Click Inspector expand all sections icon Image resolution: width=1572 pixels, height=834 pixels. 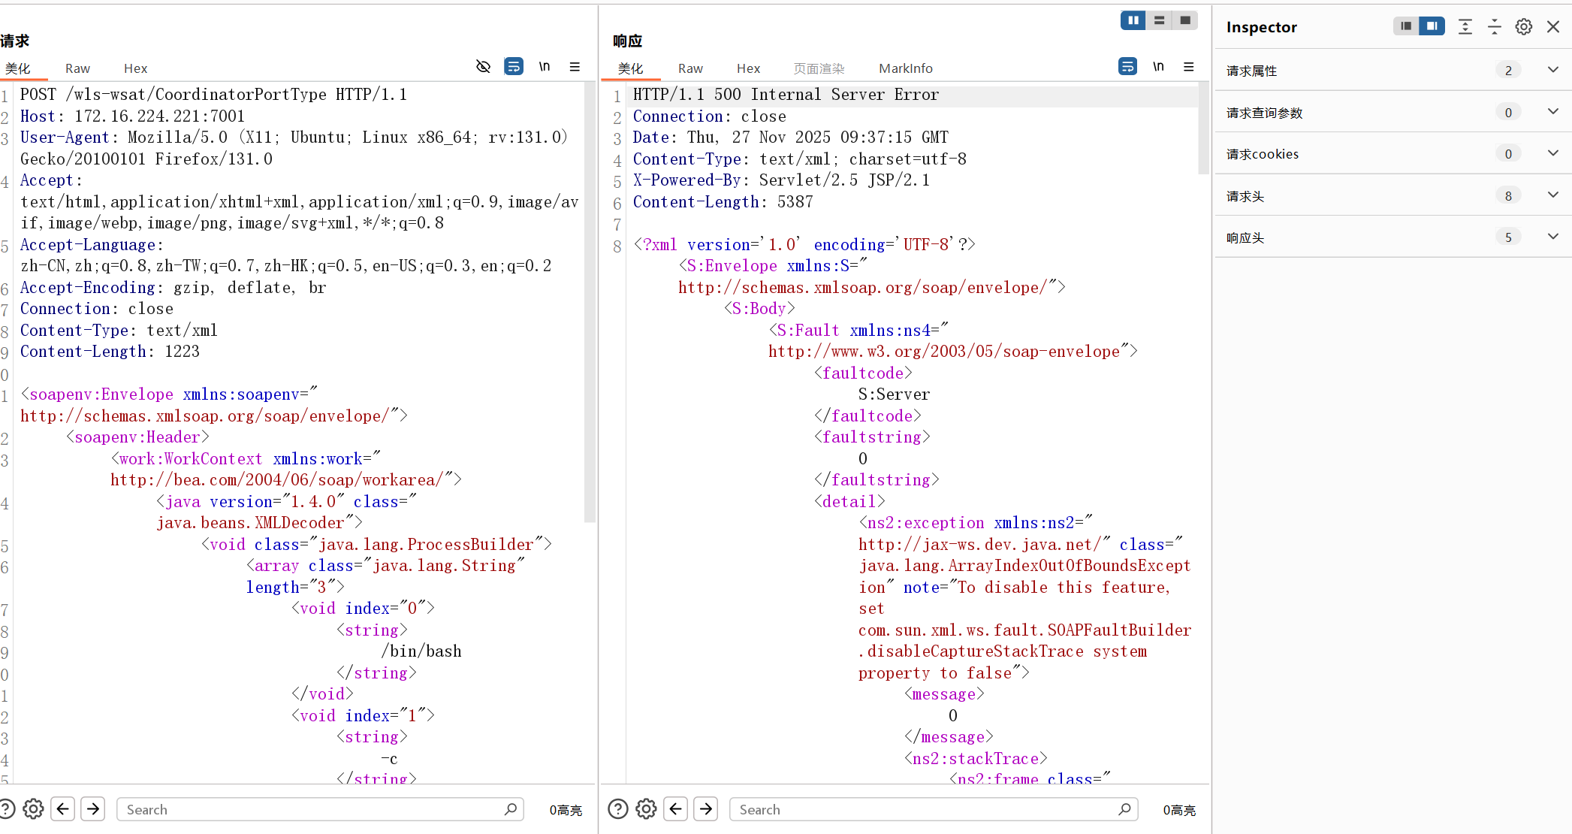[1465, 27]
